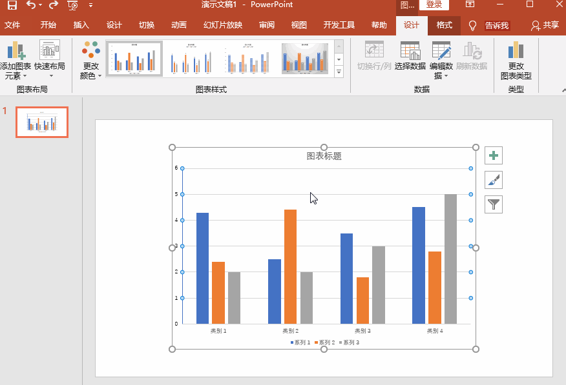The image size is (566, 385).
Task: Select the blue 系列 1 bar in 类别 1
Action: click(202, 268)
